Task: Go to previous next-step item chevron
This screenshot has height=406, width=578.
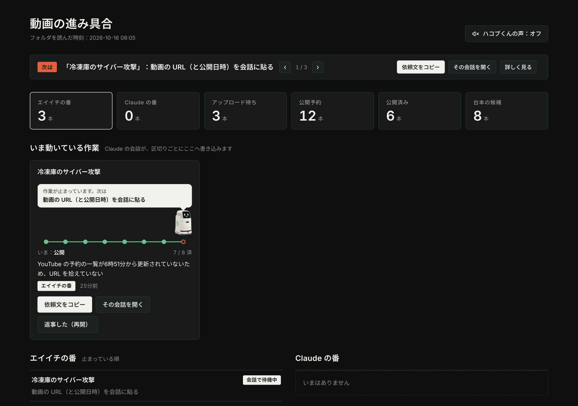Action: tap(285, 67)
